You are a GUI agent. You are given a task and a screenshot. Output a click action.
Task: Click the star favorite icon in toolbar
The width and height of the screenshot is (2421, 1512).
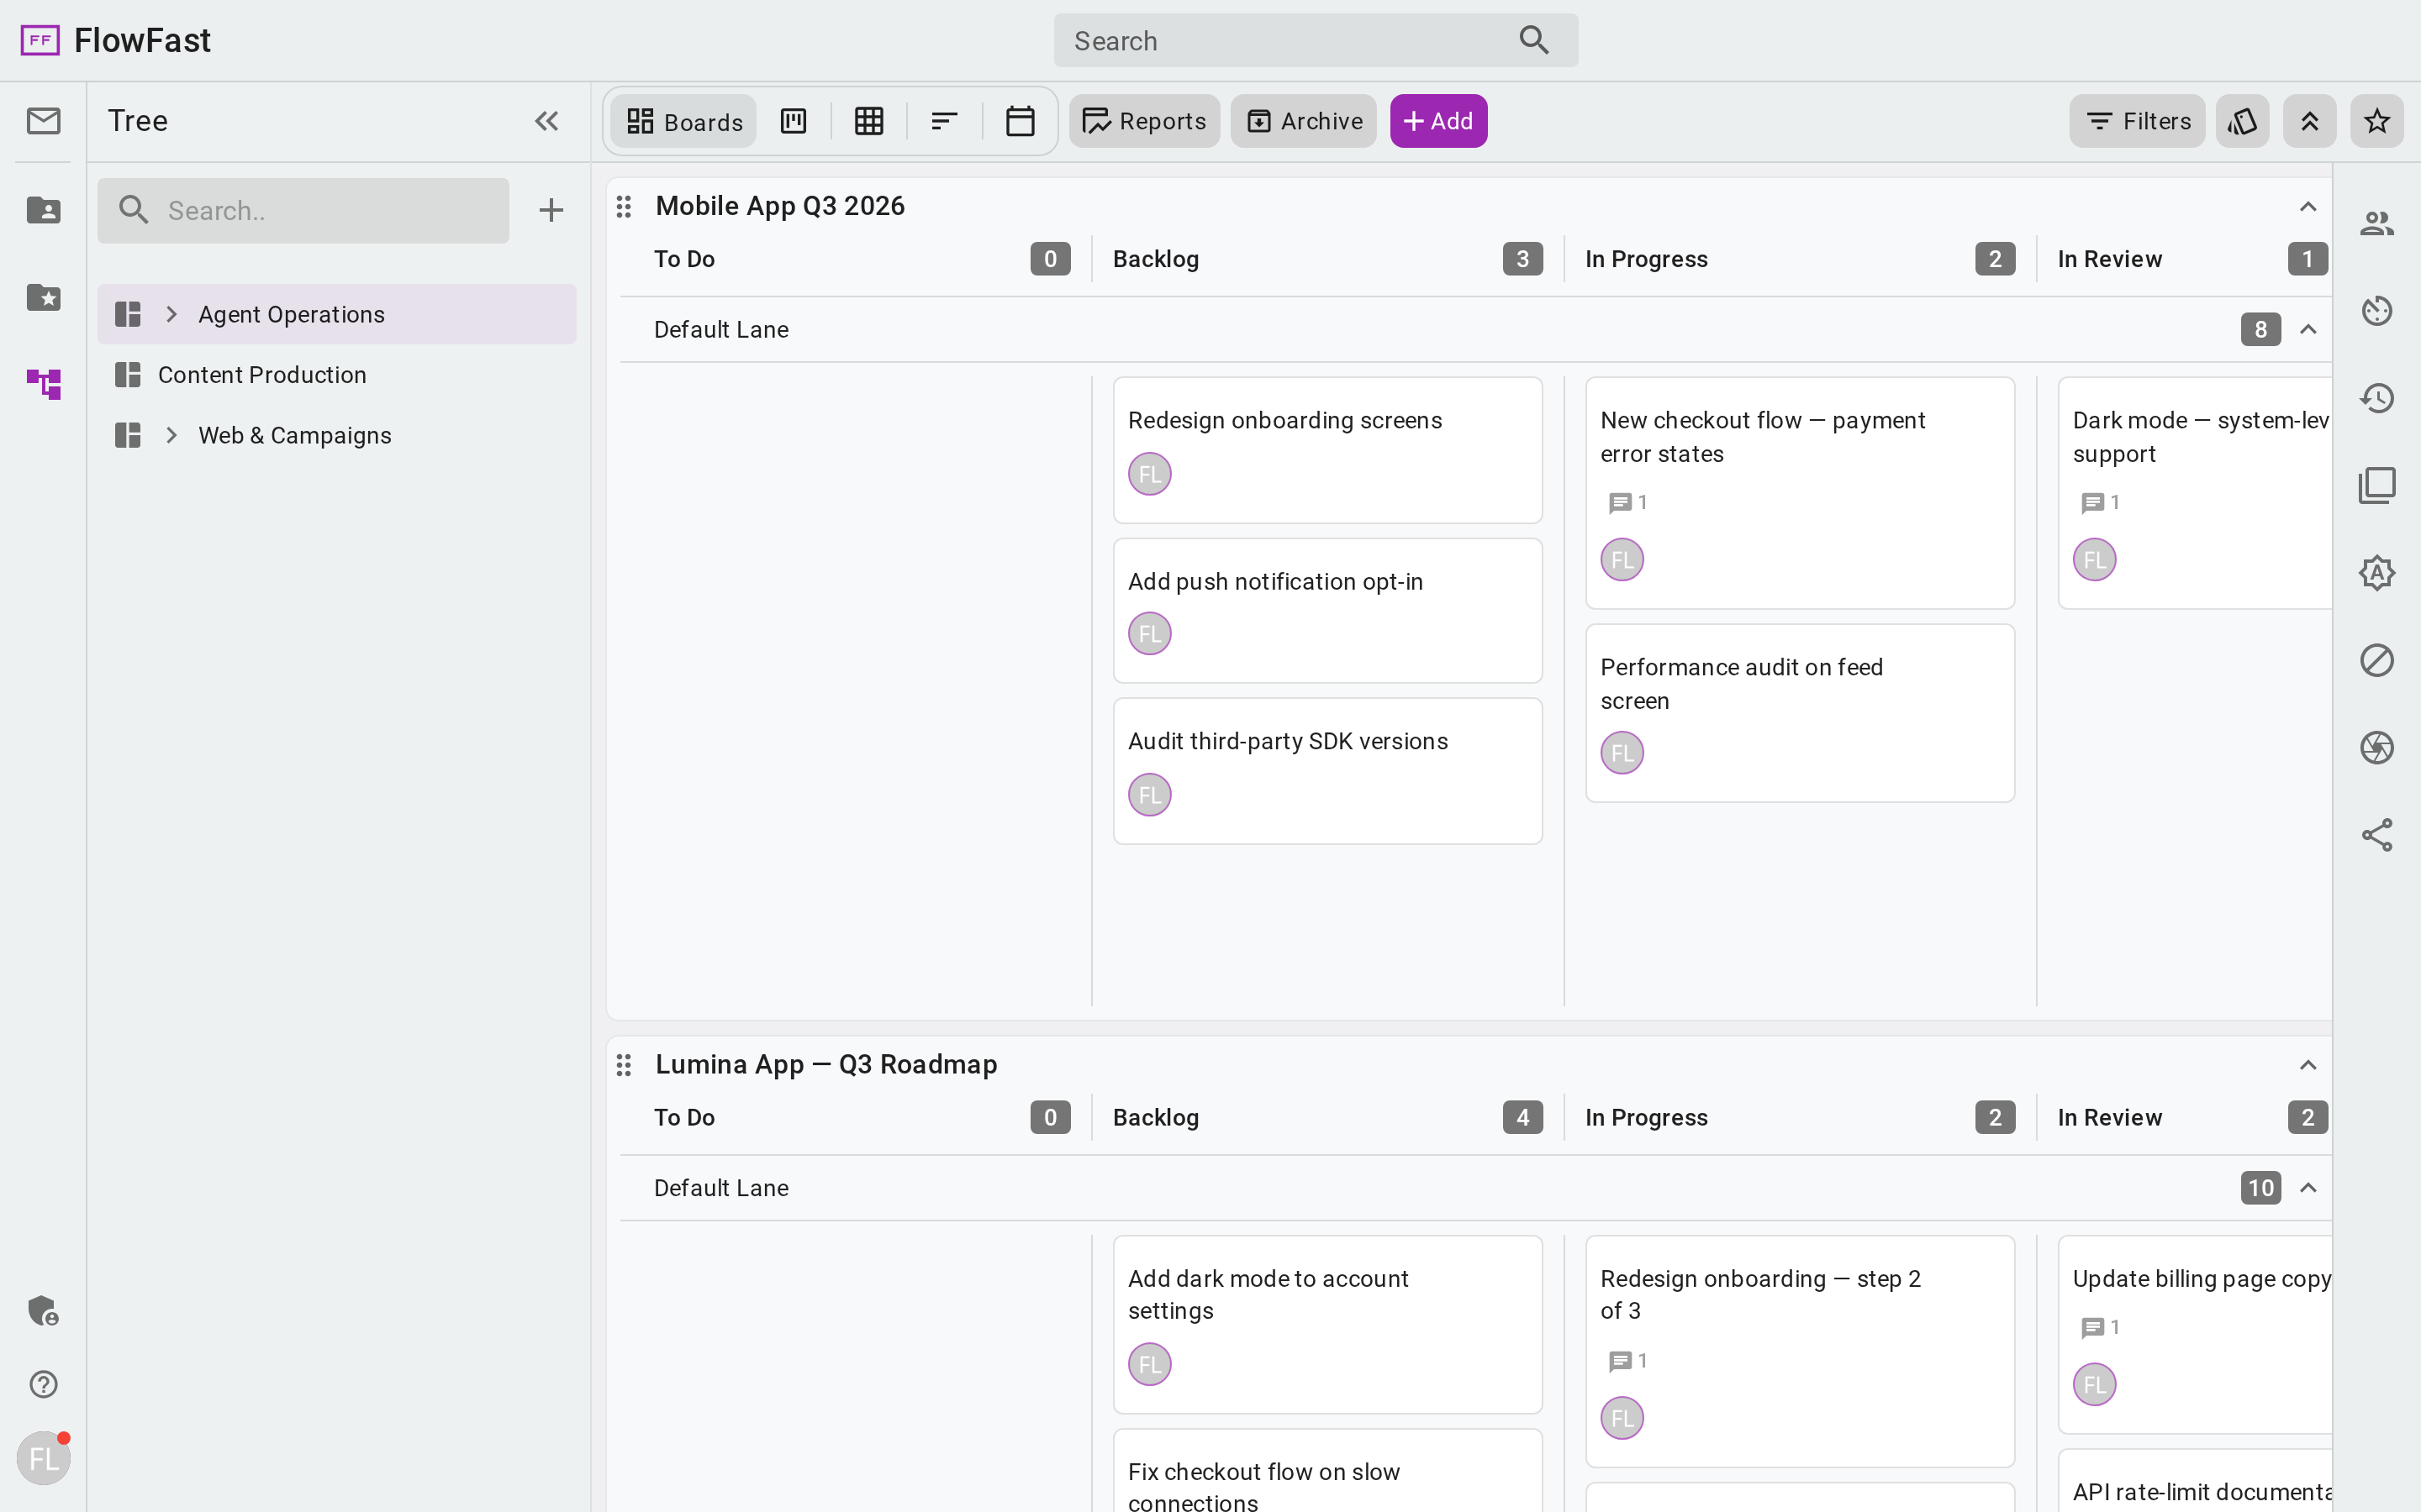tap(2377, 121)
